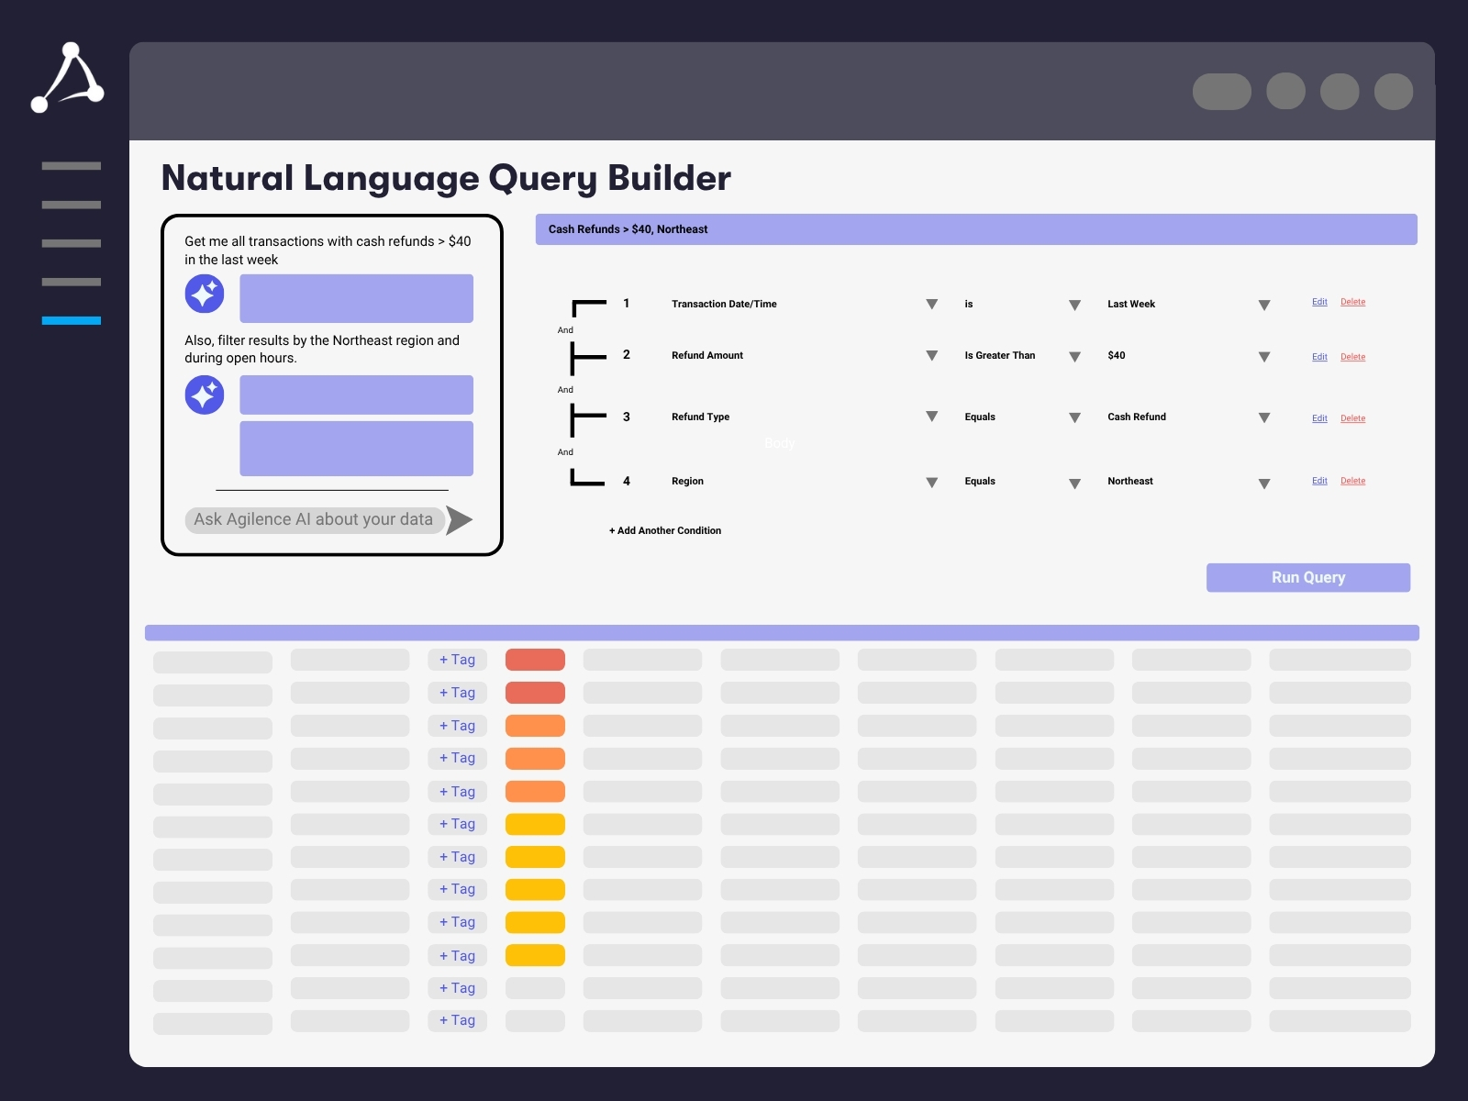Screen dimensions: 1468x1101
Task: Open the Transaction Date/Time field dropdown
Action: [931, 305]
